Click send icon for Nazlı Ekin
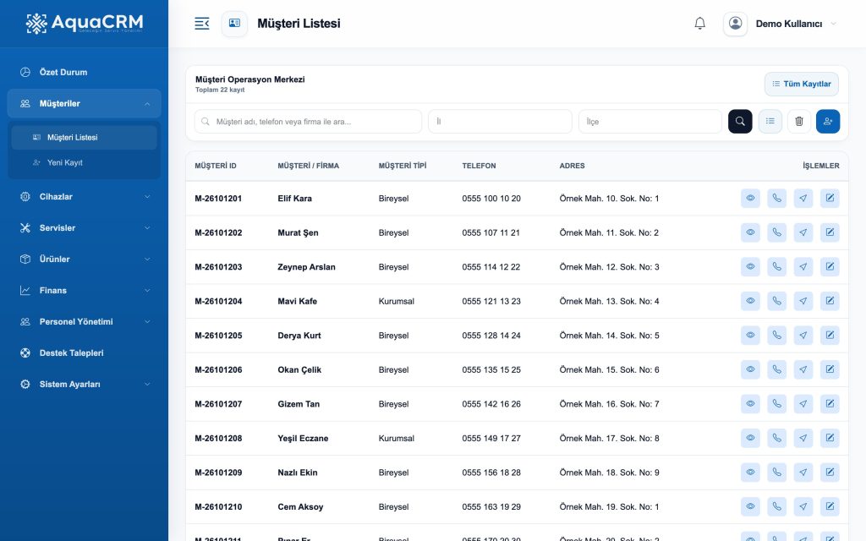This screenshot has height=541, width=866. 803,472
